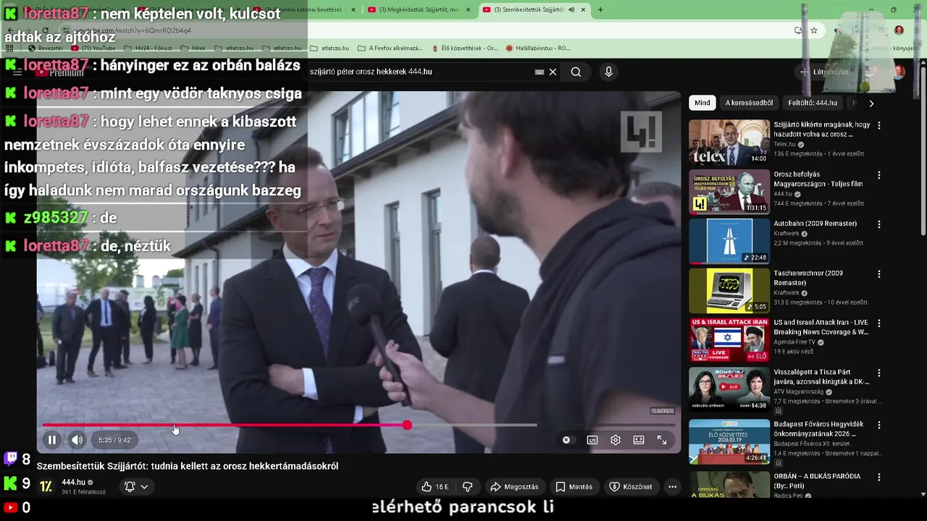Viewport: 927px width, 521px height.
Task: Open Visszalépett a Tisza Párt video
Action: (x=729, y=389)
